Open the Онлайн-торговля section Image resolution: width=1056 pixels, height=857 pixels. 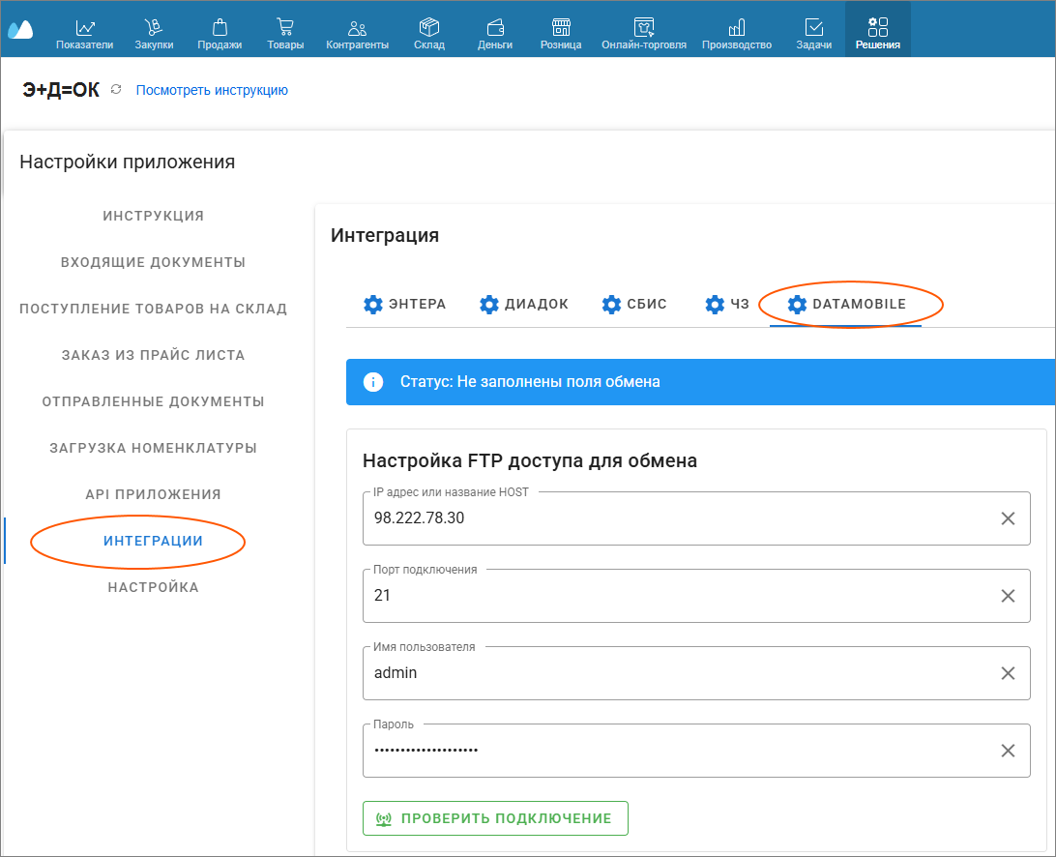coord(644,29)
